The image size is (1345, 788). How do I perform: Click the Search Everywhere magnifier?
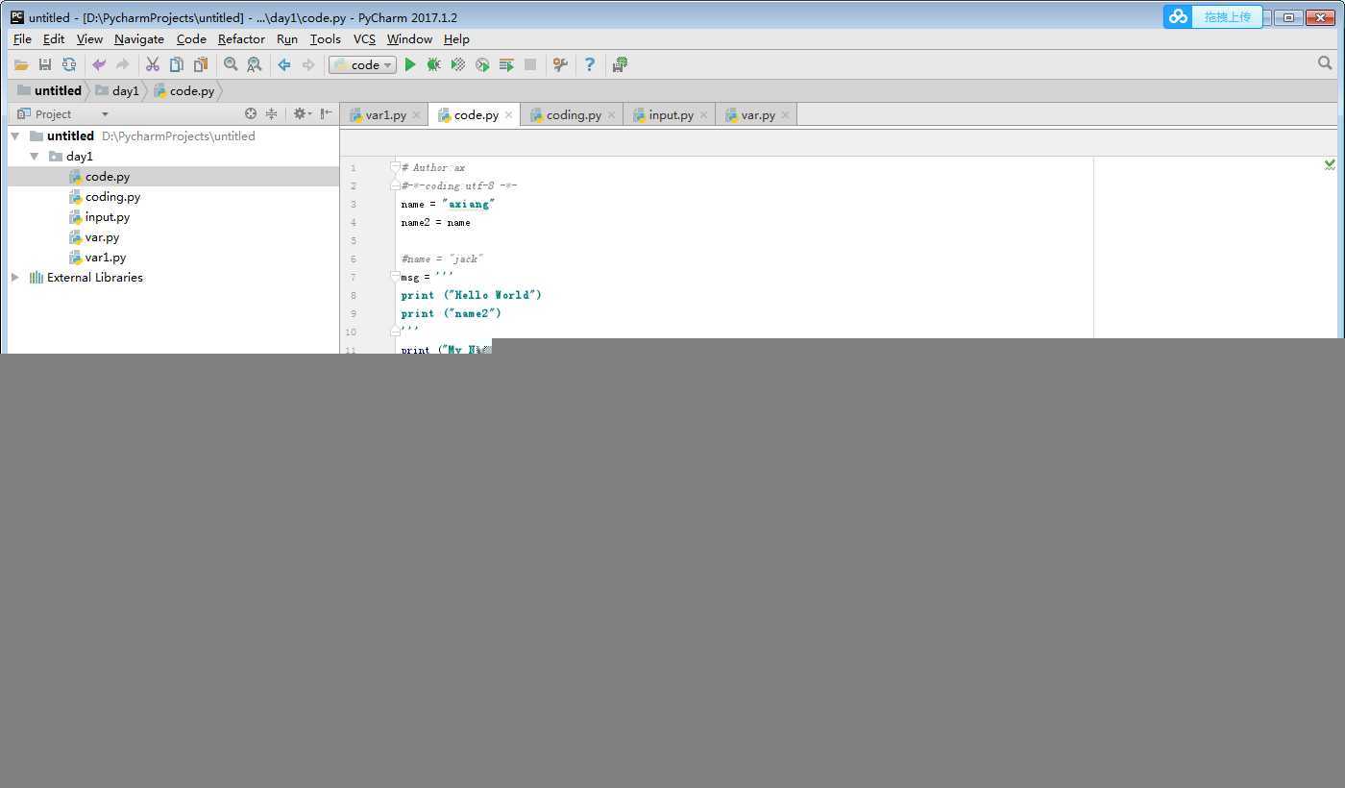tap(1325, 63)
